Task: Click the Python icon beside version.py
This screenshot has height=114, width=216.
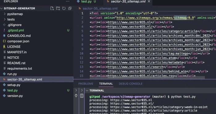Action: coord(4,96)
